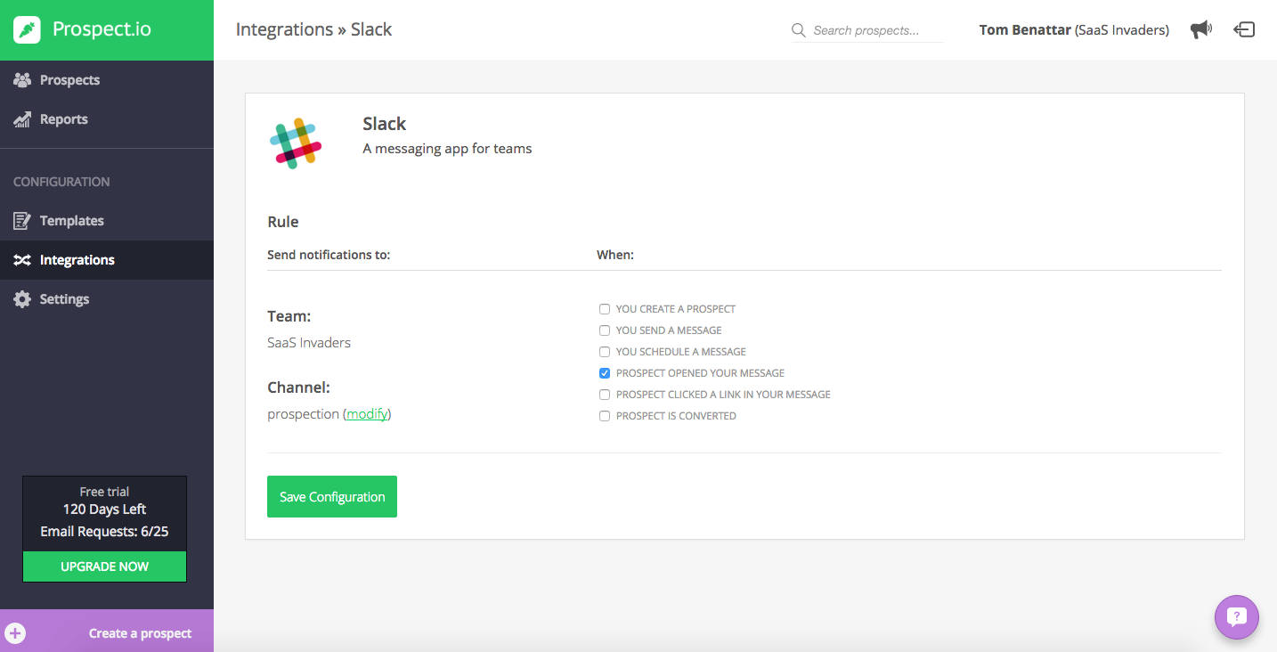This screenshot has height=652, width=1277.
Task: Click 'A messaging app for teams' text
Action: click(447, 149)
